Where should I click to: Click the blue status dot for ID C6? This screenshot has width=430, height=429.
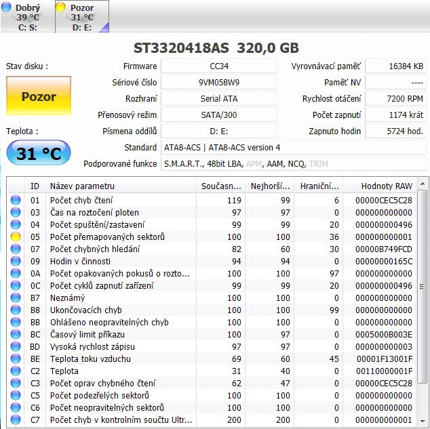point(16,407)
